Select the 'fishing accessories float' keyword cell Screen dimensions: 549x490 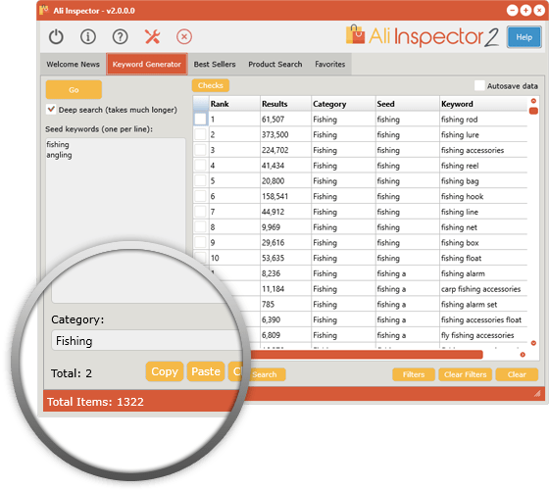click(483, 319)
